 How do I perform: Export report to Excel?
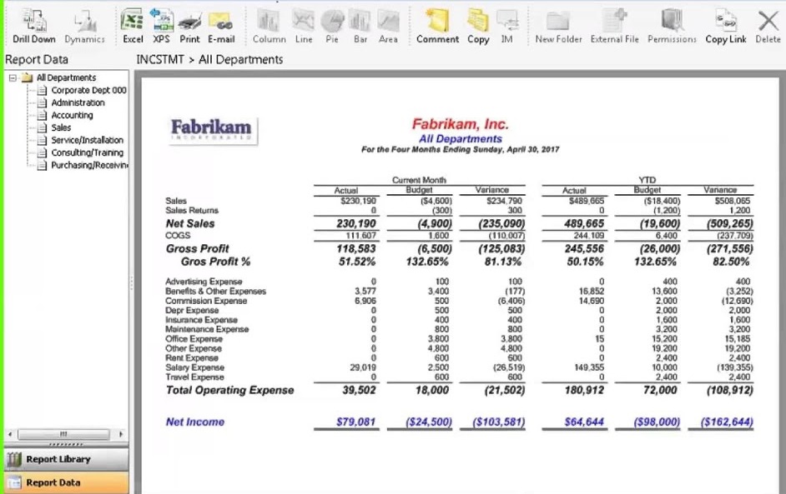[133, 26]
